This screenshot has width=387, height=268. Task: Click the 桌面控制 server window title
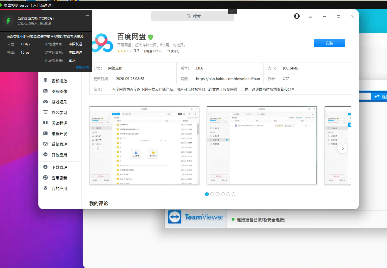coord(28,5)
